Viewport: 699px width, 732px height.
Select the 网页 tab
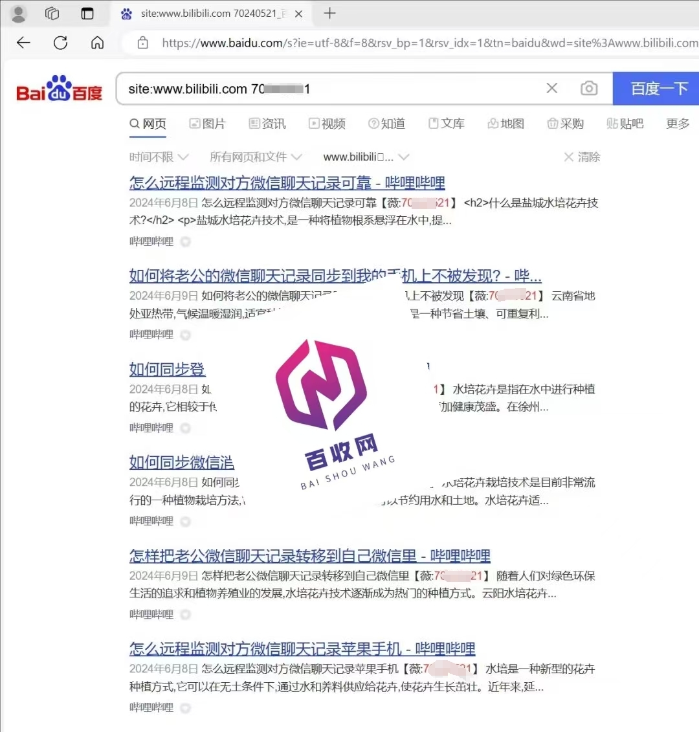tap(148, 124)
